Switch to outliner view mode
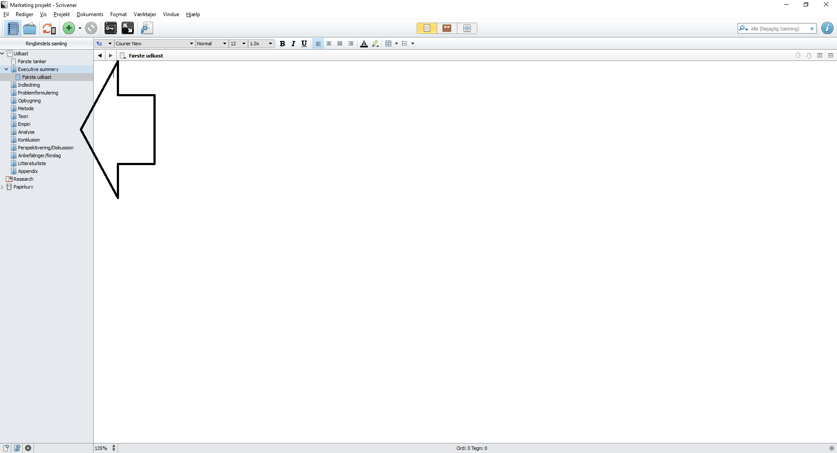 [x=467, y=28]
